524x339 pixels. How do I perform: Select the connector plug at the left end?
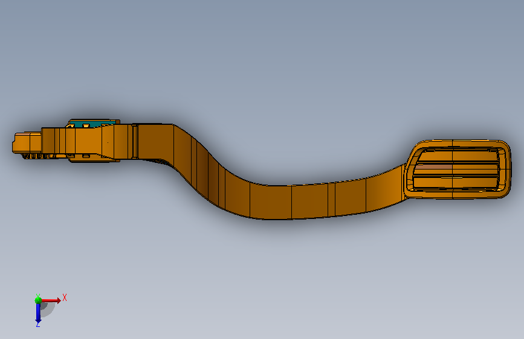(27, 144)
